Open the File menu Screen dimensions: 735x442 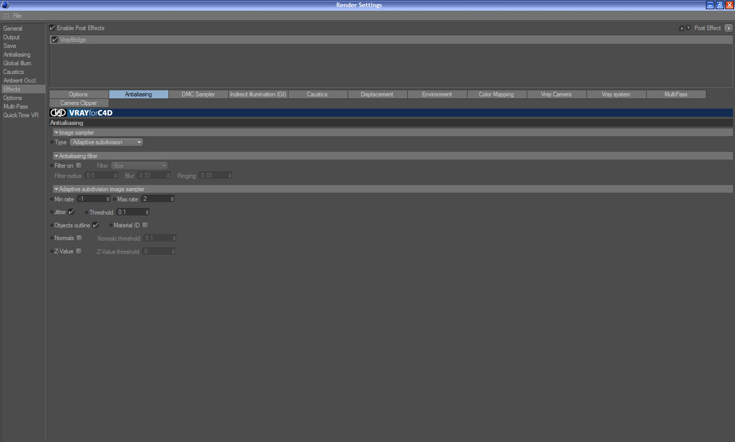pos(17,16)
